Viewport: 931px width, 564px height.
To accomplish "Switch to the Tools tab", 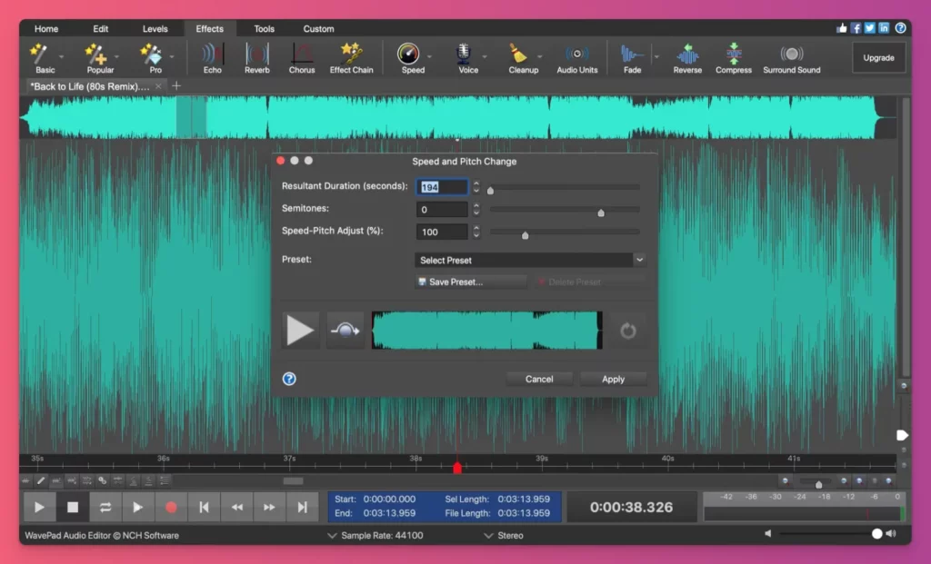I will [x=264, y=28].
